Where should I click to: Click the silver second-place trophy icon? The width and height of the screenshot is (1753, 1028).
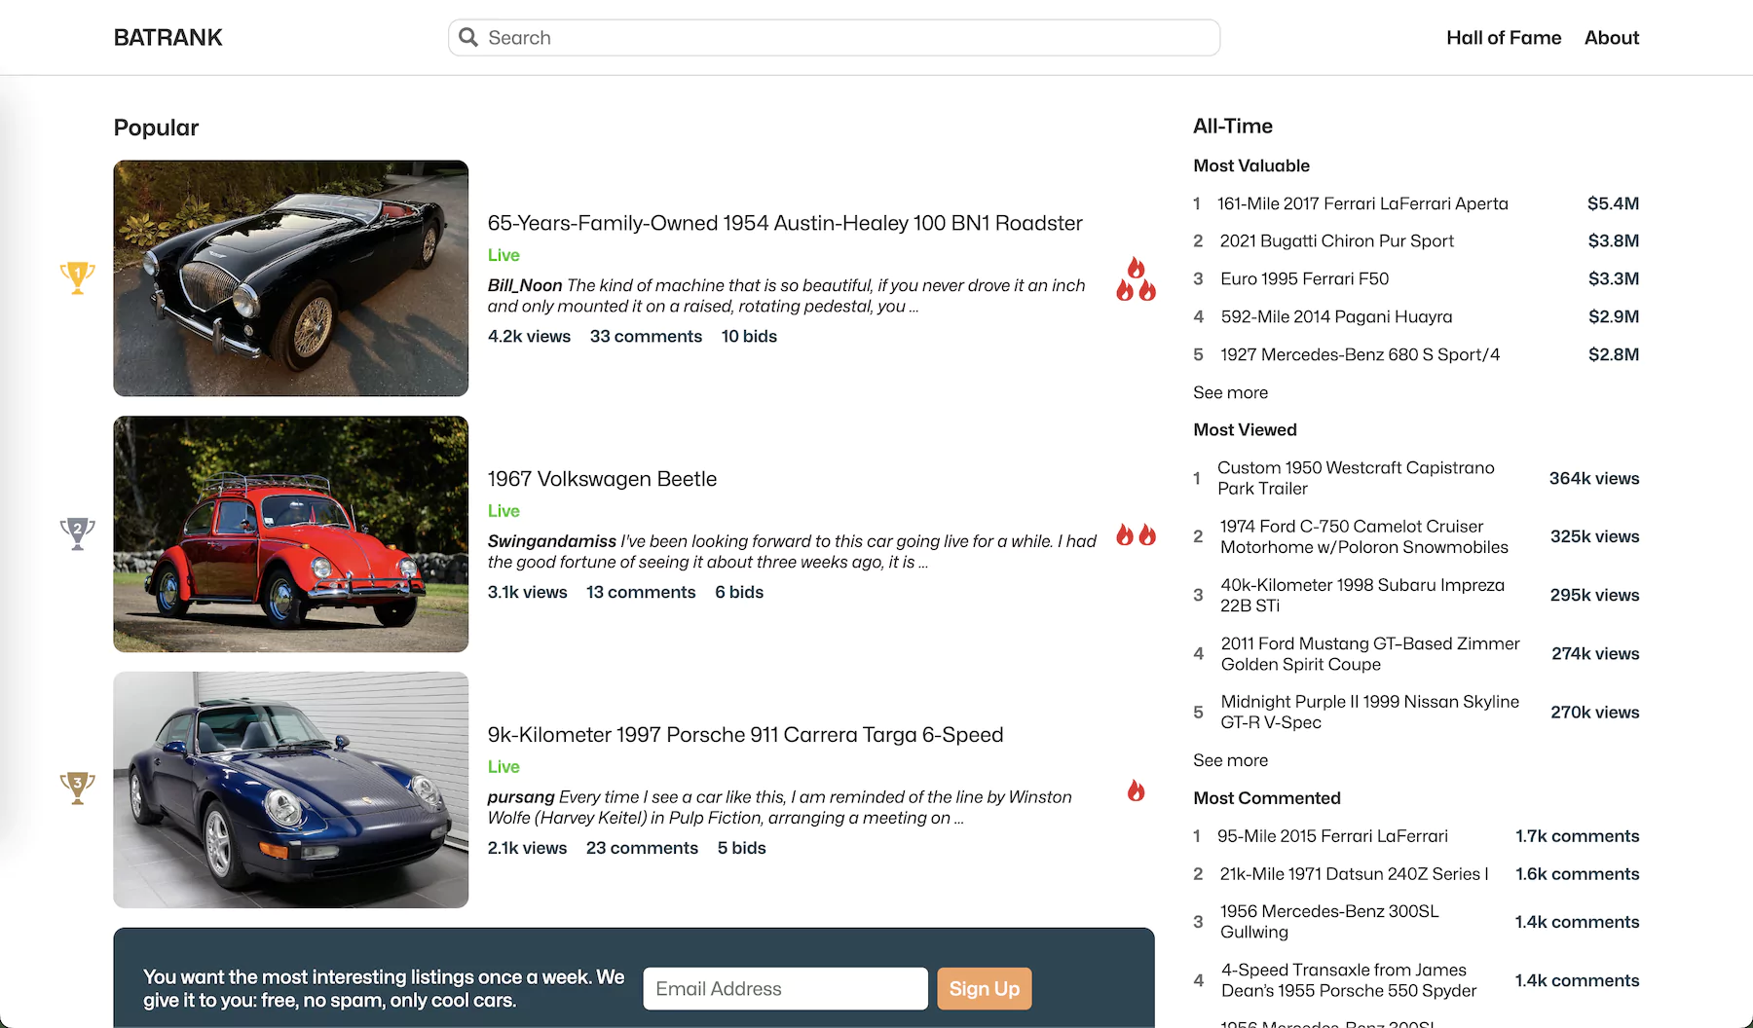pyautogui.click(x=77, y=533)
